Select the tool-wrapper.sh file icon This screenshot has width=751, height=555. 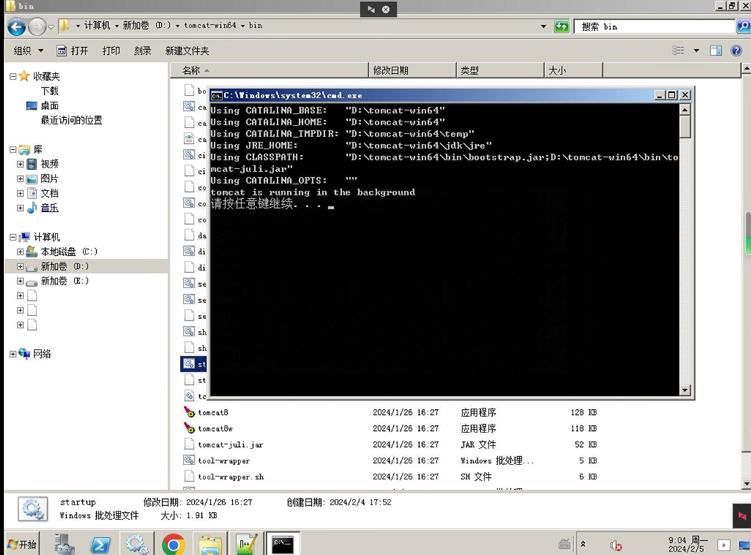pos(190,477)
